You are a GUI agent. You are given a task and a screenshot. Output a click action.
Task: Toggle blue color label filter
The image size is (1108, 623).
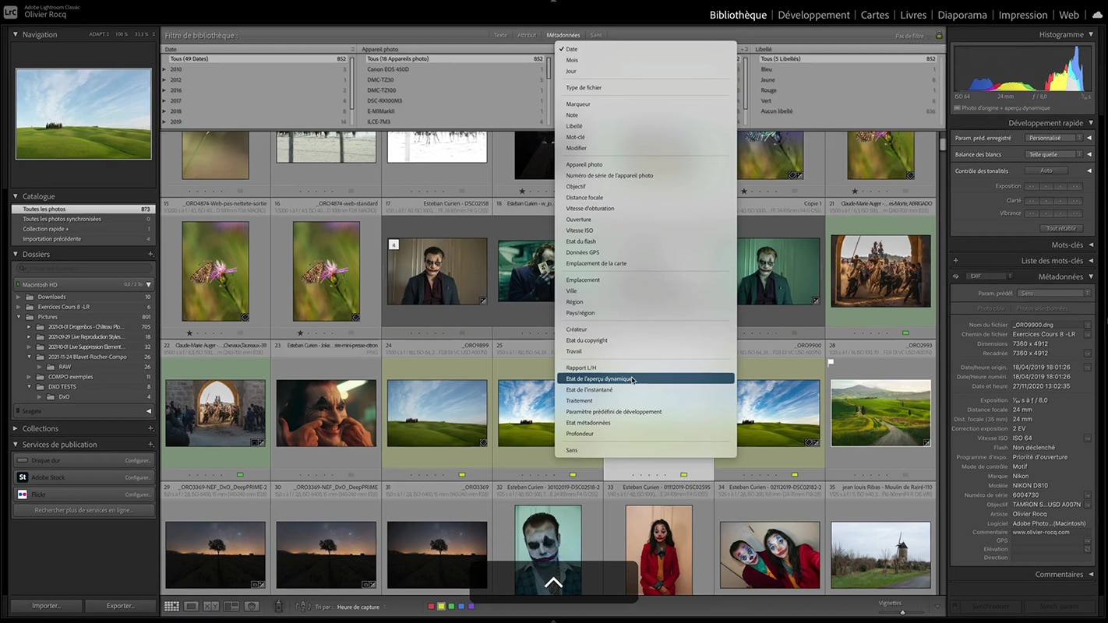tap(461, 606)
